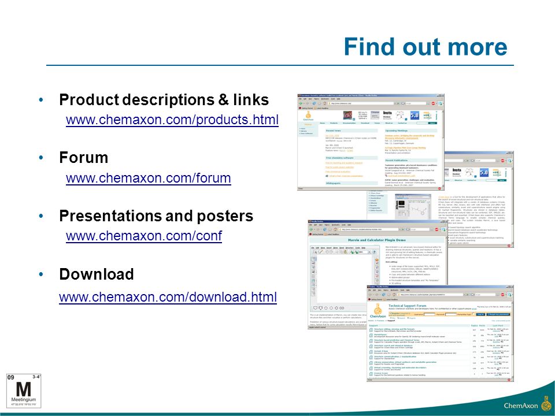Open the www.chemaxon.com/forum link
555x416 pixels.
pos(149,177)
